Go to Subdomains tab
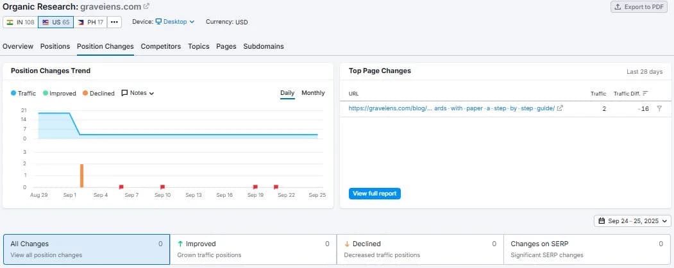The height and width of the screenshot is (268, 674). pyautogui.click(x=264, y=46)
